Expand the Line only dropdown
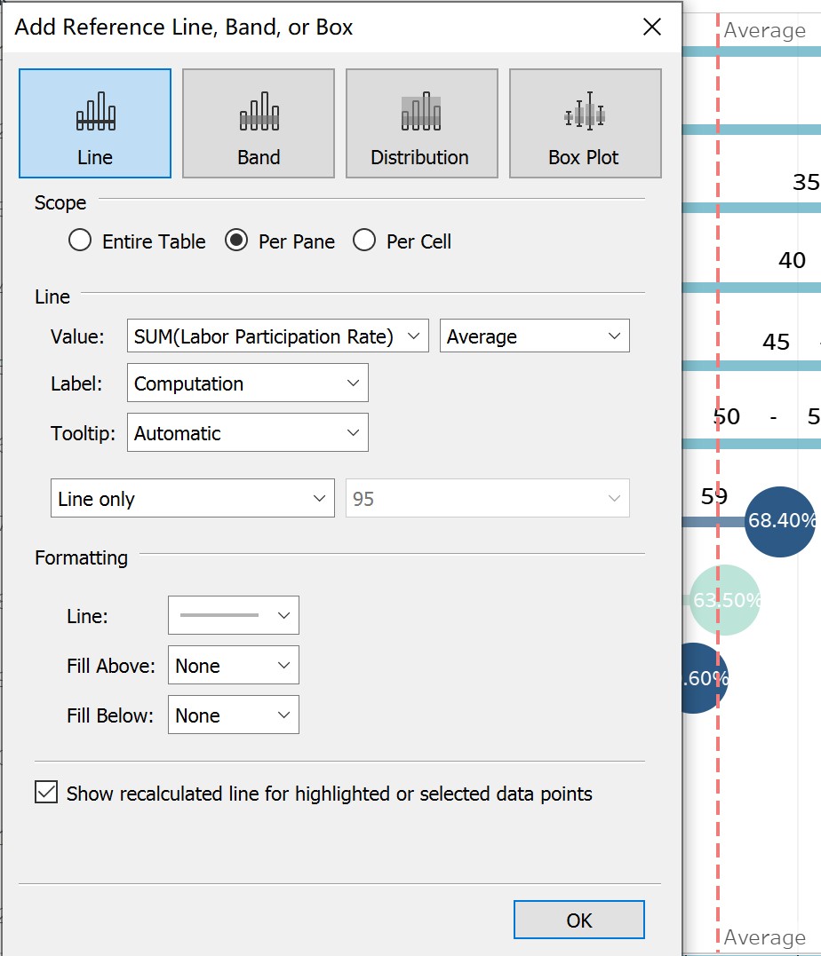This screenshot has height=956, width=821. click(x=192, y=499)
